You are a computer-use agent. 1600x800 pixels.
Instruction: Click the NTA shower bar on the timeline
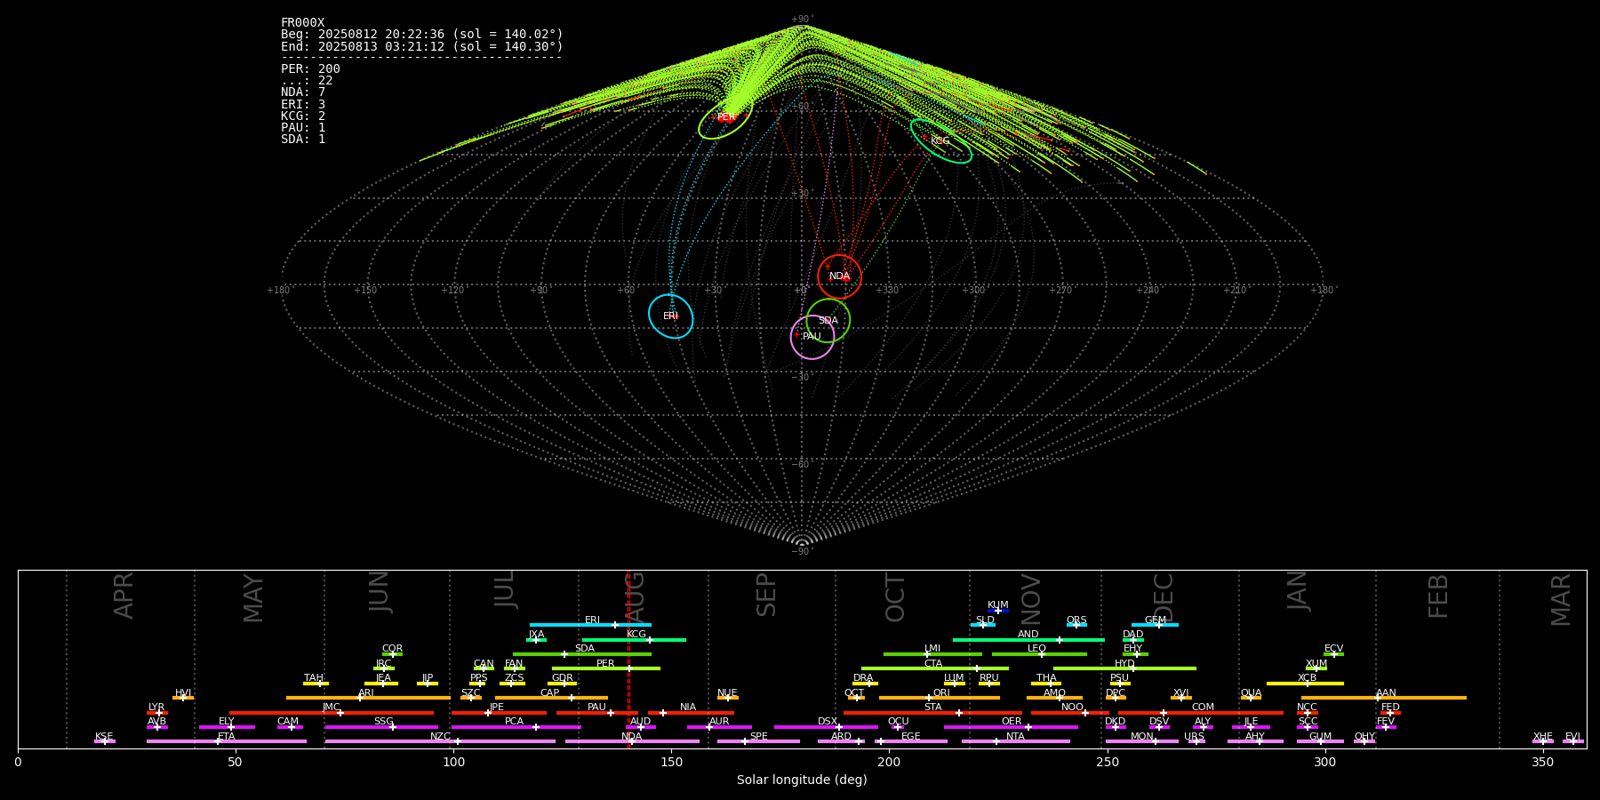pos(1016,741)
